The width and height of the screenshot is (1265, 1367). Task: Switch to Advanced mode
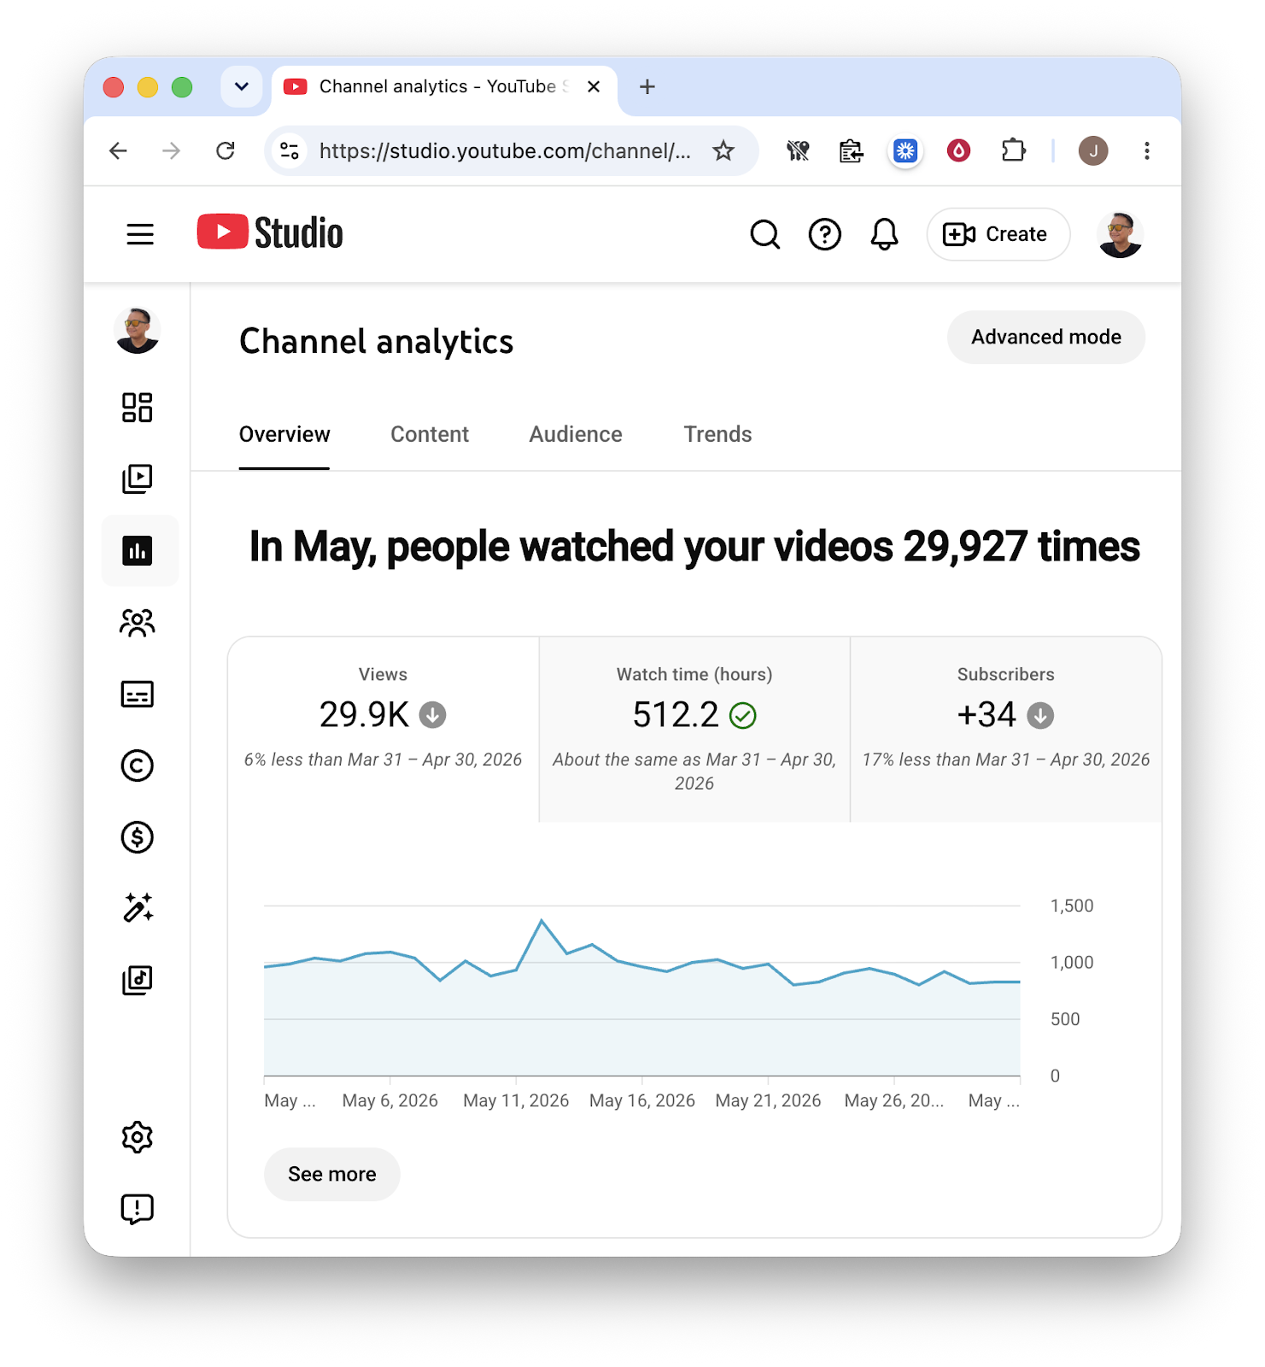(x=1045, y=337)
